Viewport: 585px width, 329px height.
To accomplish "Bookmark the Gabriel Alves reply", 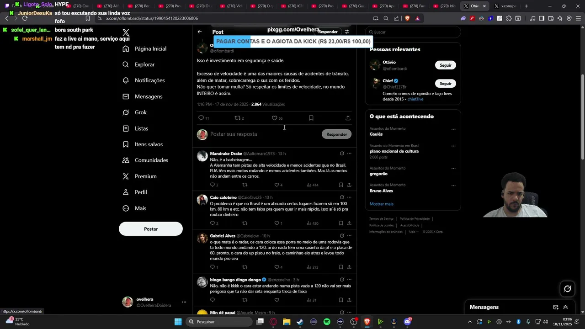I will pos(341,267).
